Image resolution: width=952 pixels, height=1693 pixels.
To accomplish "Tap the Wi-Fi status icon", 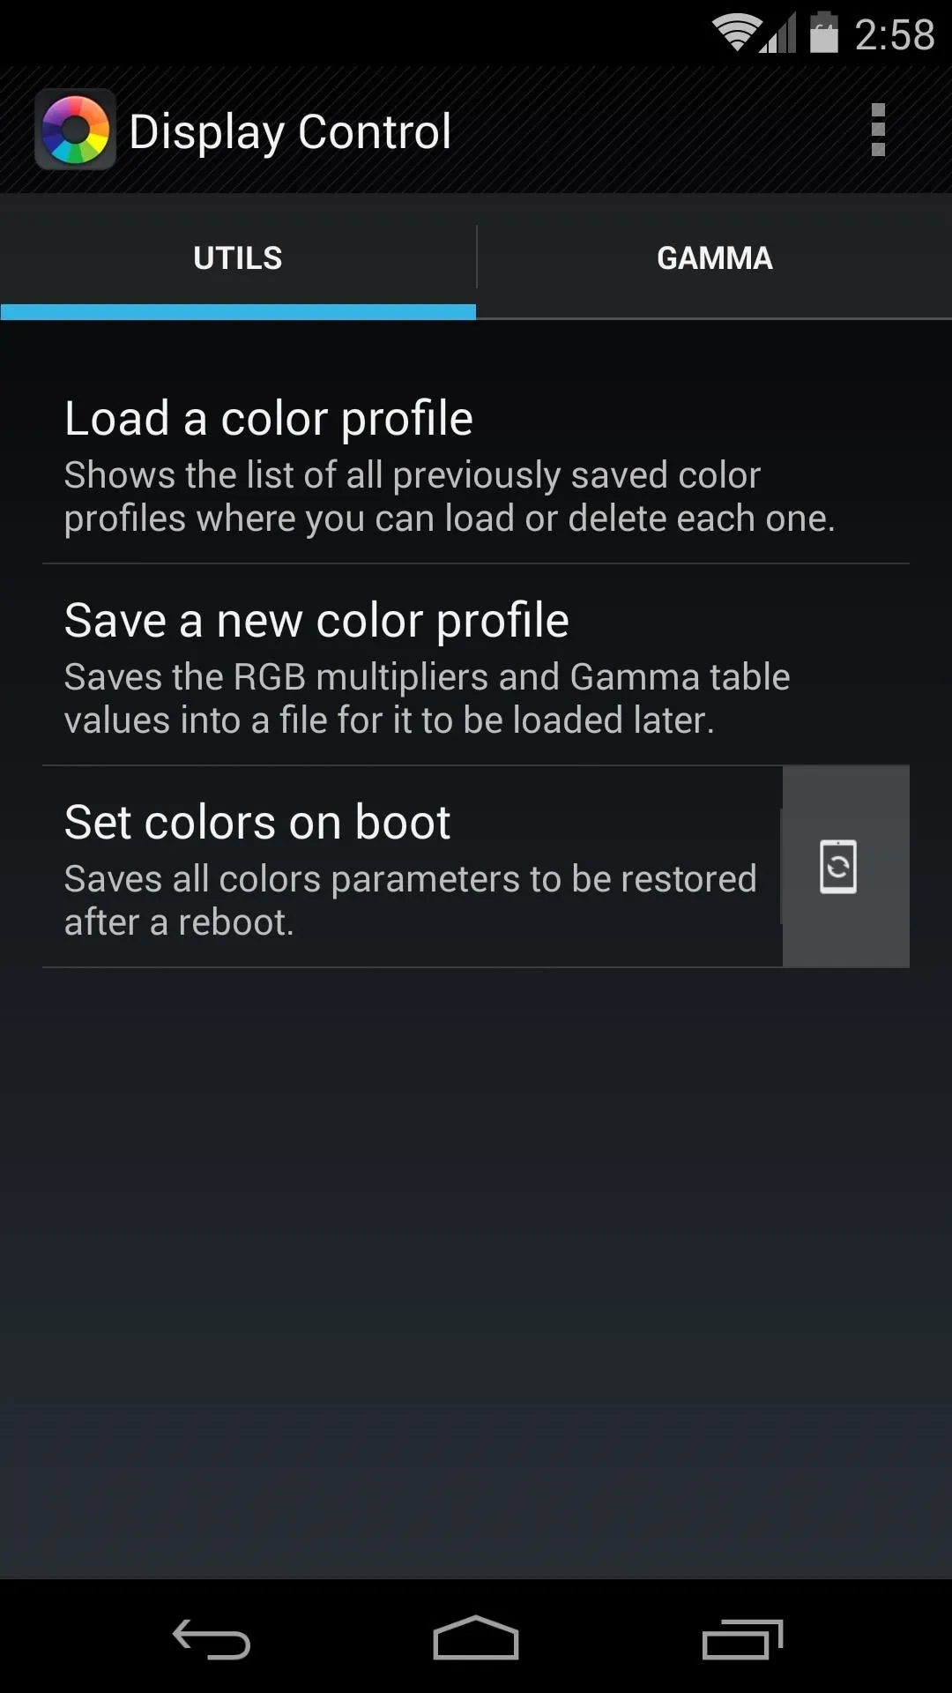I will [x=735, y=34].
